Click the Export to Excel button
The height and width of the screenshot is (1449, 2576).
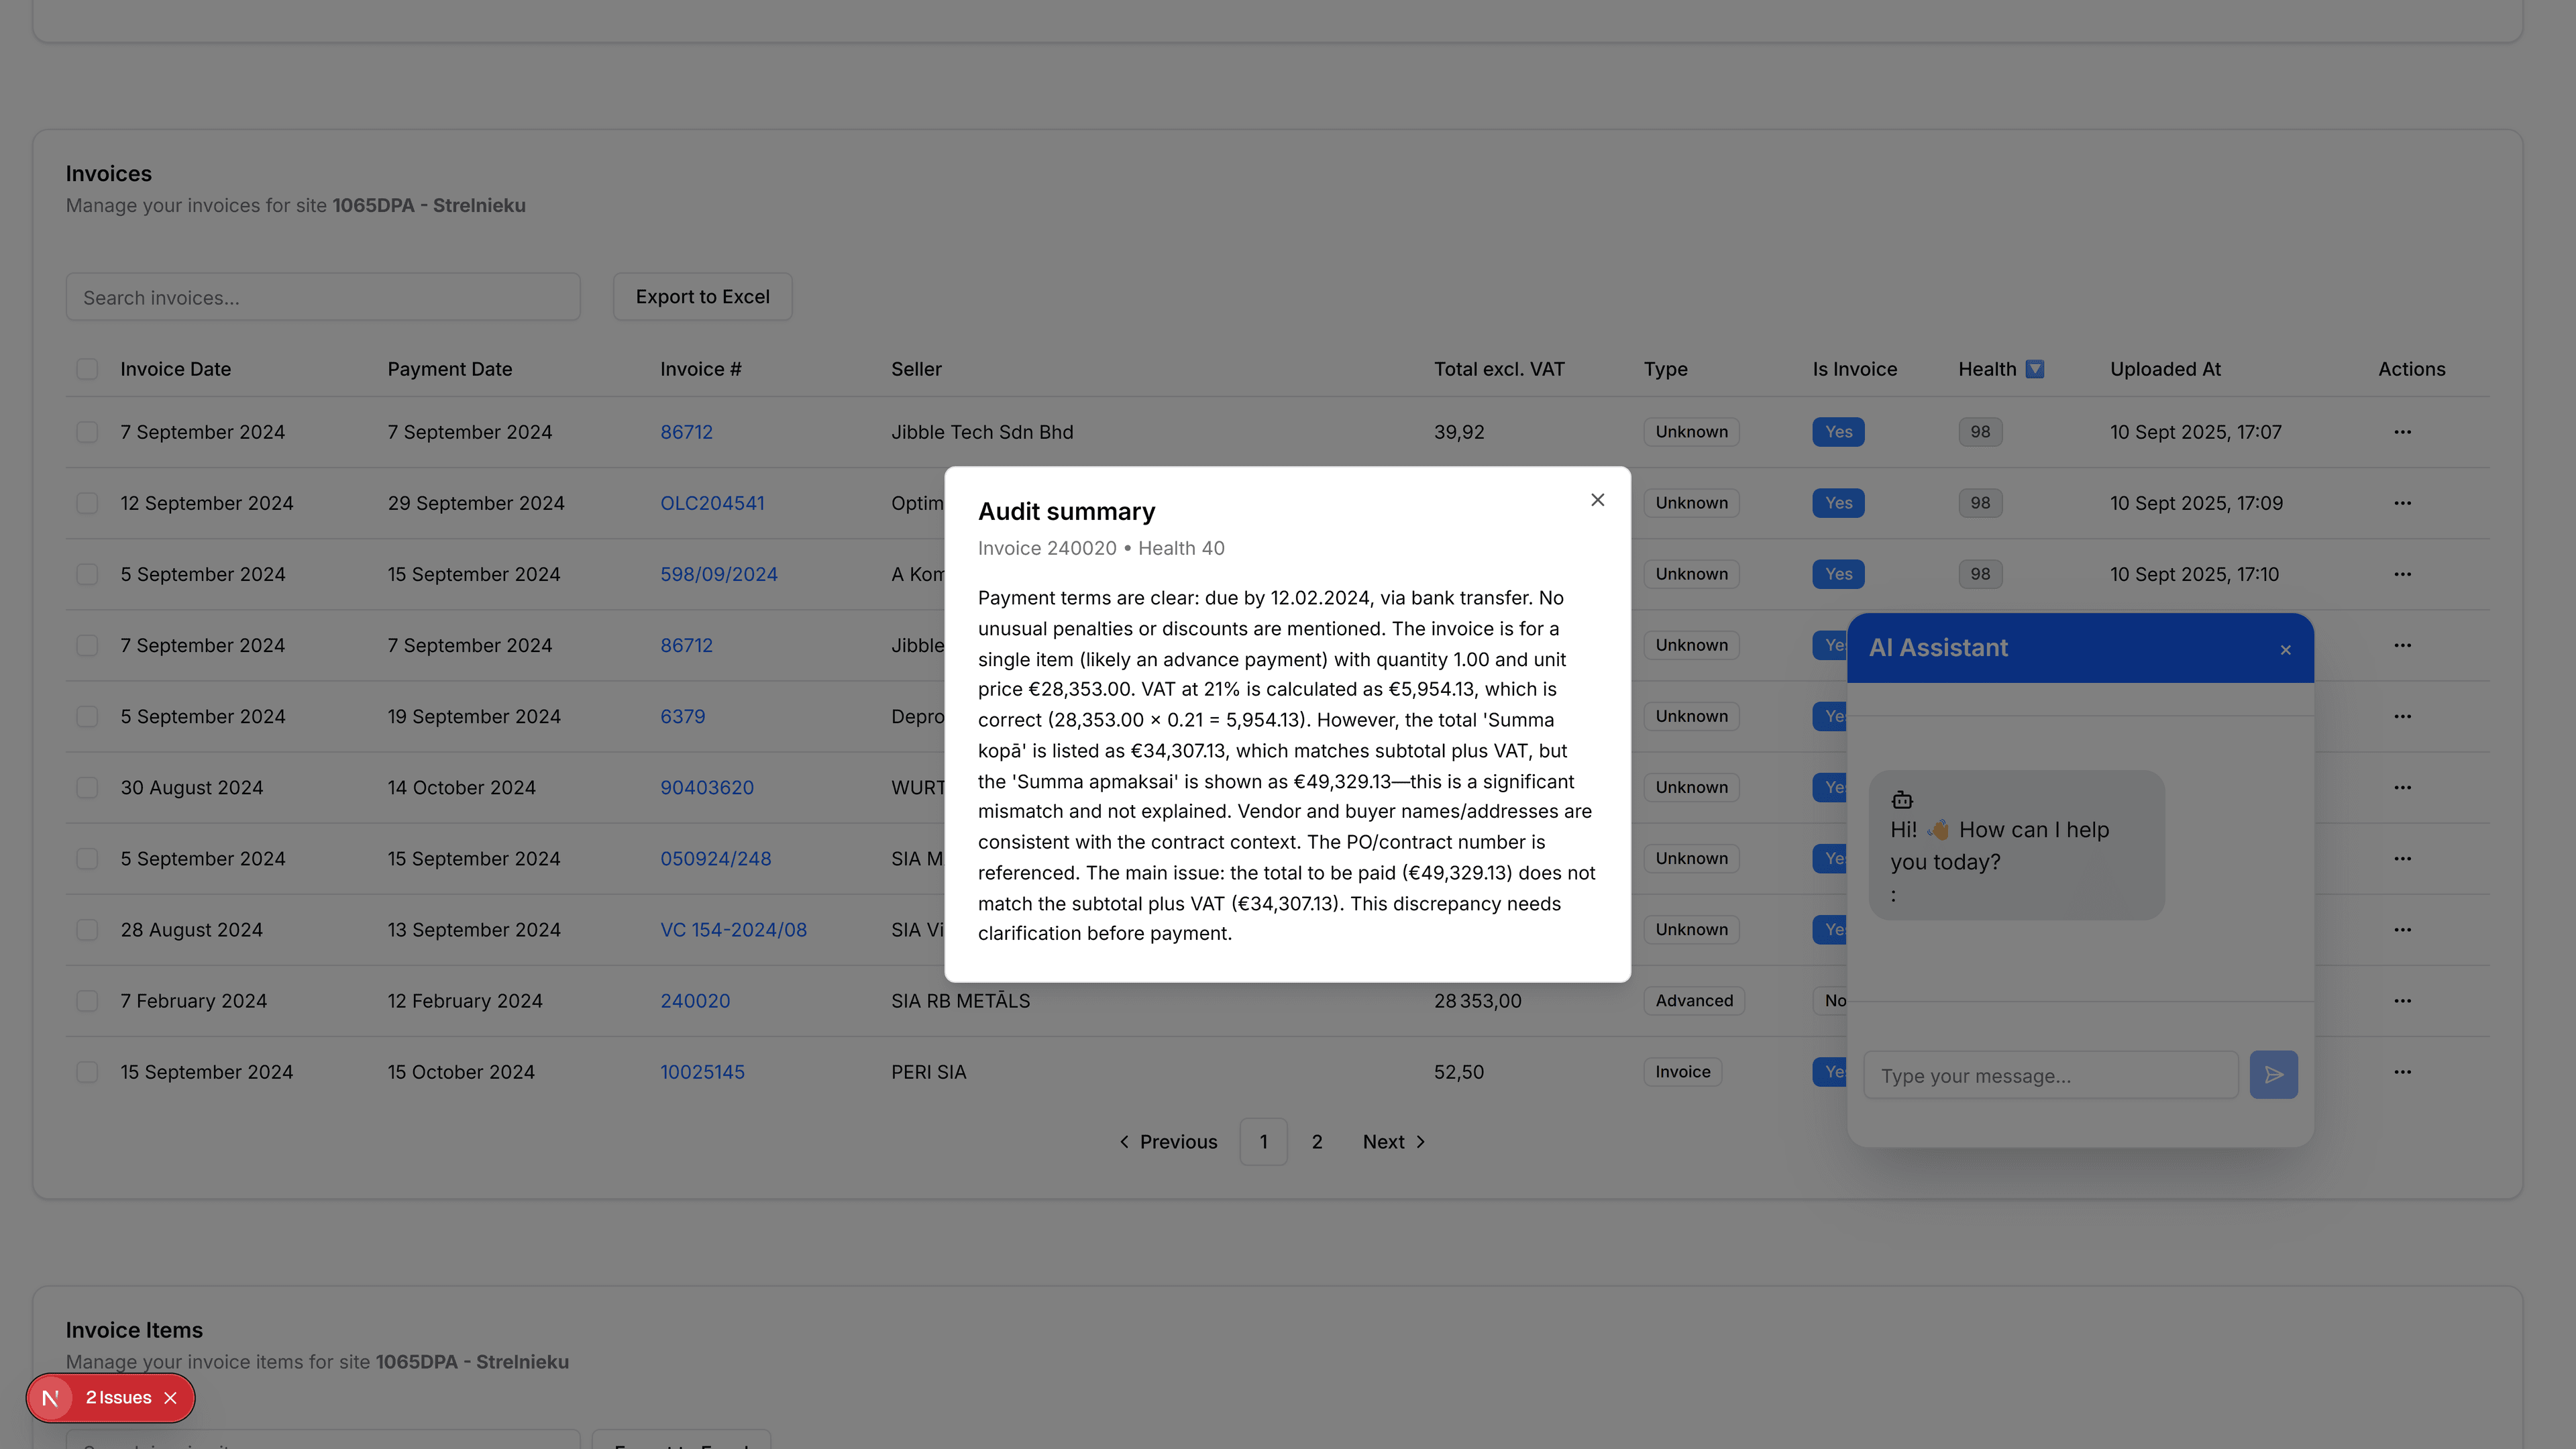point(702,296)
